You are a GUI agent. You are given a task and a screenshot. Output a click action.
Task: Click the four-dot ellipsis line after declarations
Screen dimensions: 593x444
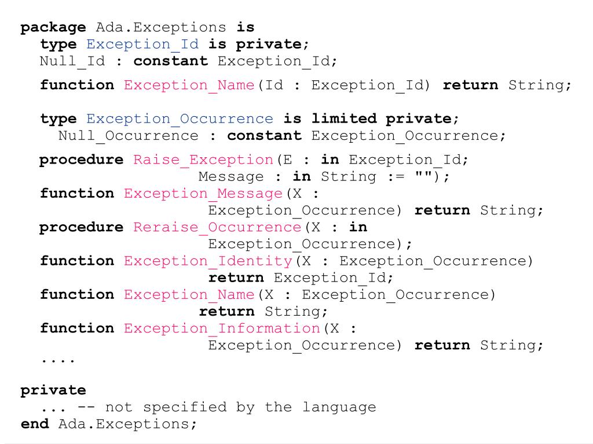58,360
